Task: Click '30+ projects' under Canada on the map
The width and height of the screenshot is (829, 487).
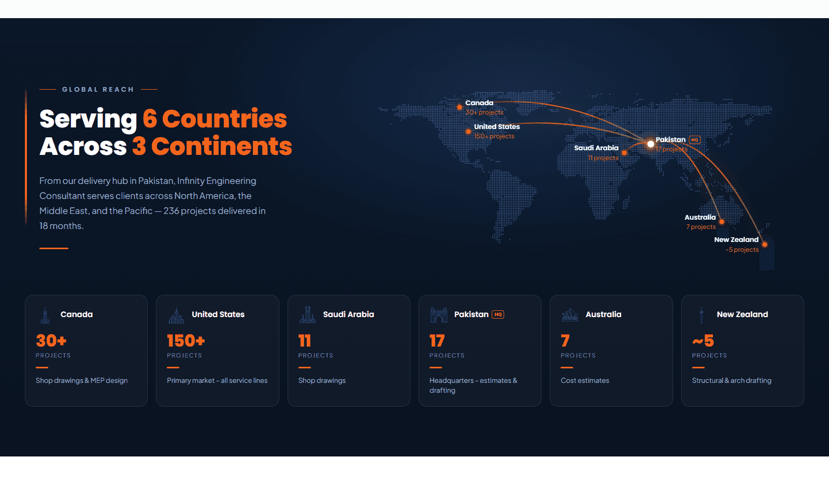Action: coord(484,112)
